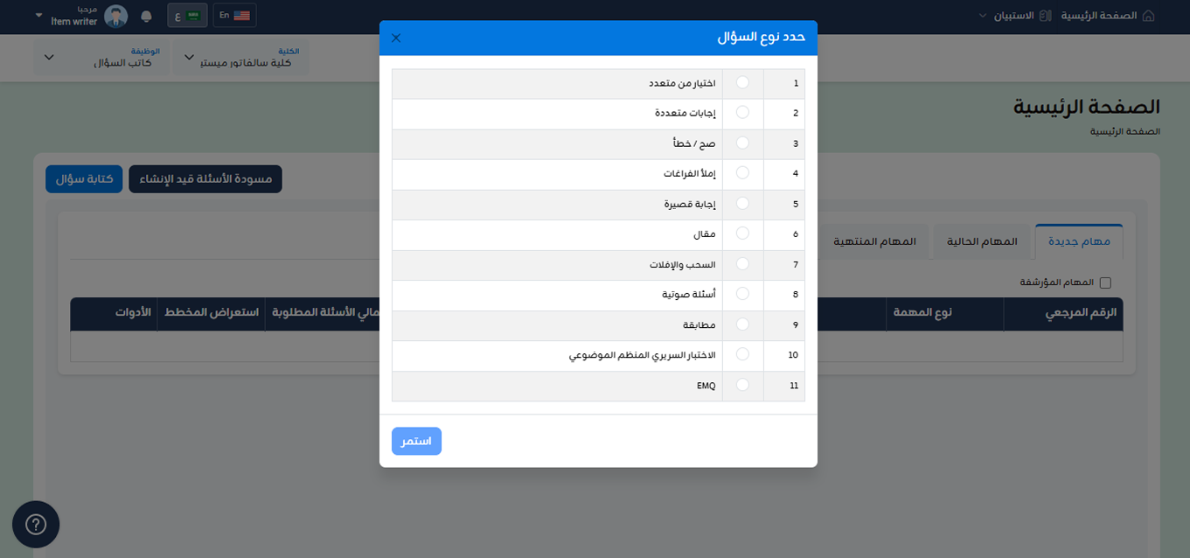Open the help question mark icon
This screenshot has height=558, width=1190.
tap(36, 524)
